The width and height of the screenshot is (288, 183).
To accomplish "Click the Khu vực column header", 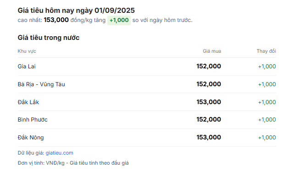I will point(27,51).
